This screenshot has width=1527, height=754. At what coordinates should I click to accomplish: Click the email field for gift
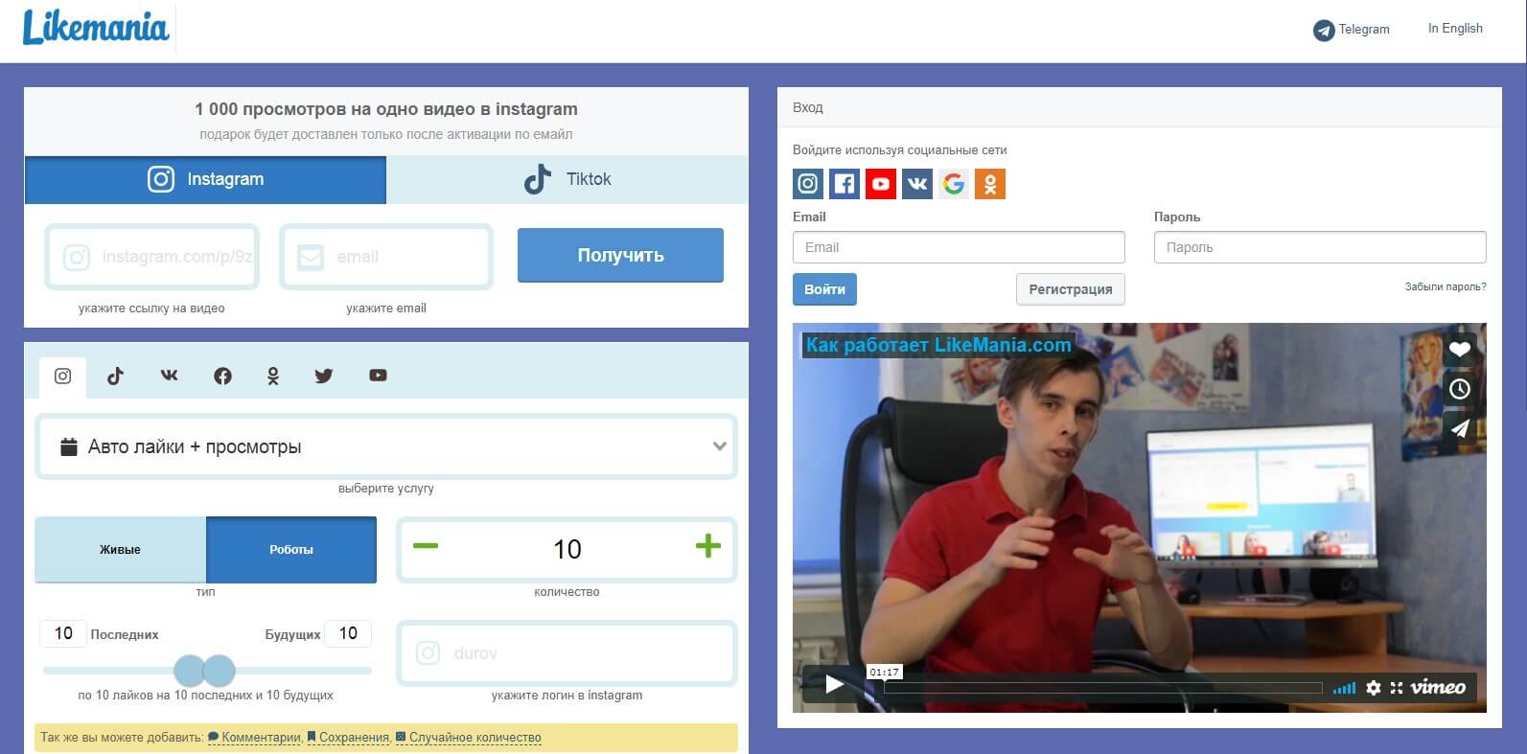(386, 257)
